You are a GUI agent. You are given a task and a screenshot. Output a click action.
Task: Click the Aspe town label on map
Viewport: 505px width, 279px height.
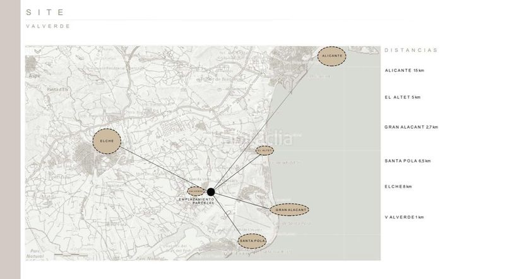click(35, 76)
